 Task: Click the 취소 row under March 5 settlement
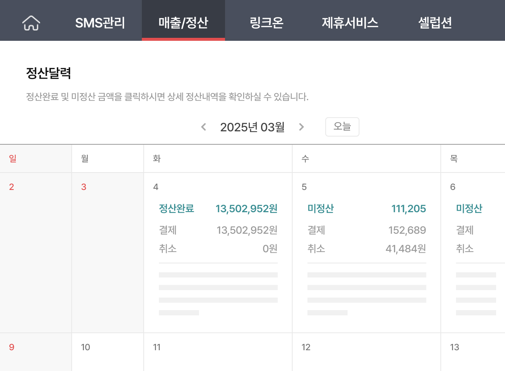(x=316, y=249)
